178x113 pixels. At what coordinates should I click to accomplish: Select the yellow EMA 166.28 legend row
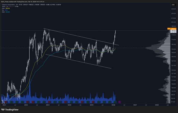pos(6,8)
